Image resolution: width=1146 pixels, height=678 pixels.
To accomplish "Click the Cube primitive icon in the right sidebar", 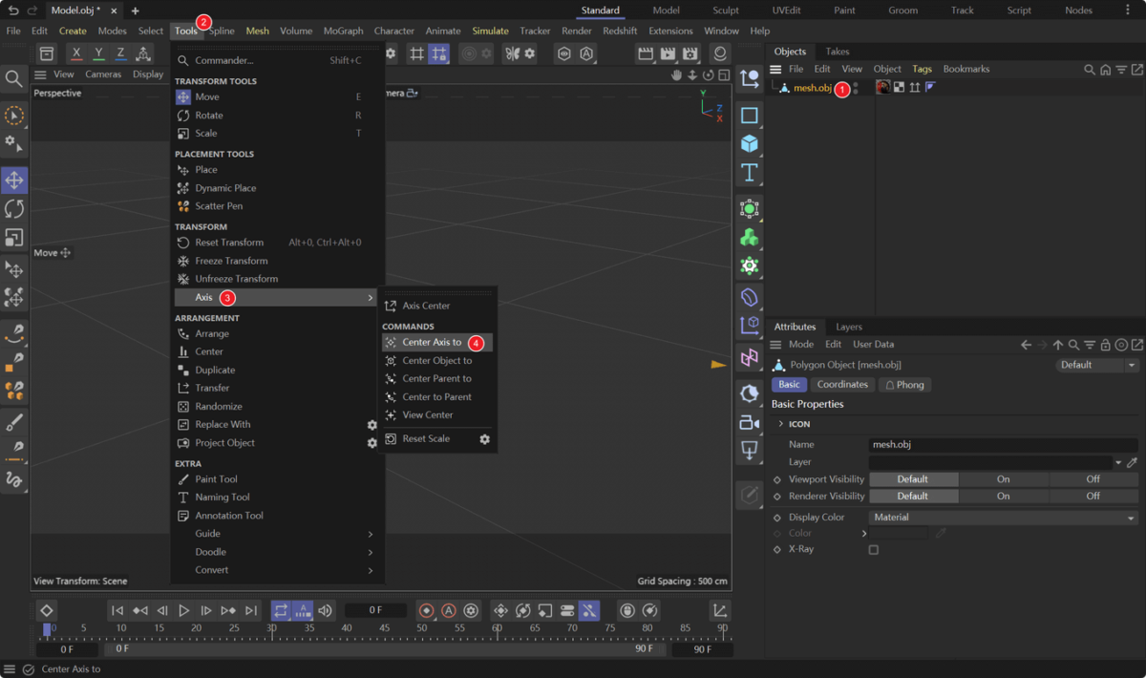I will (750, 143).
